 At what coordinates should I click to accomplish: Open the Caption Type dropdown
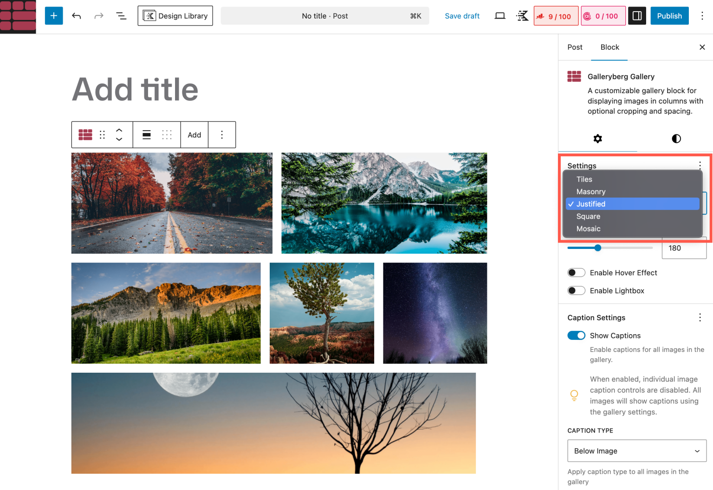pos(636,451)
